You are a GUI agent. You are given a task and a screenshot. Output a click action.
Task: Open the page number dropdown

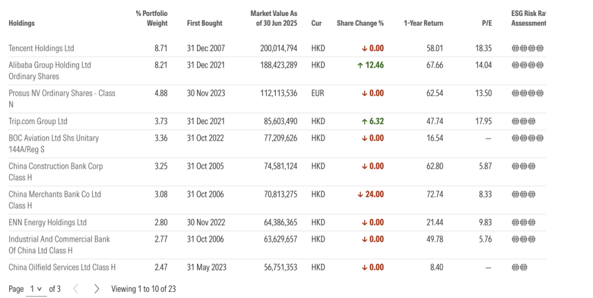tap(36, 289)
